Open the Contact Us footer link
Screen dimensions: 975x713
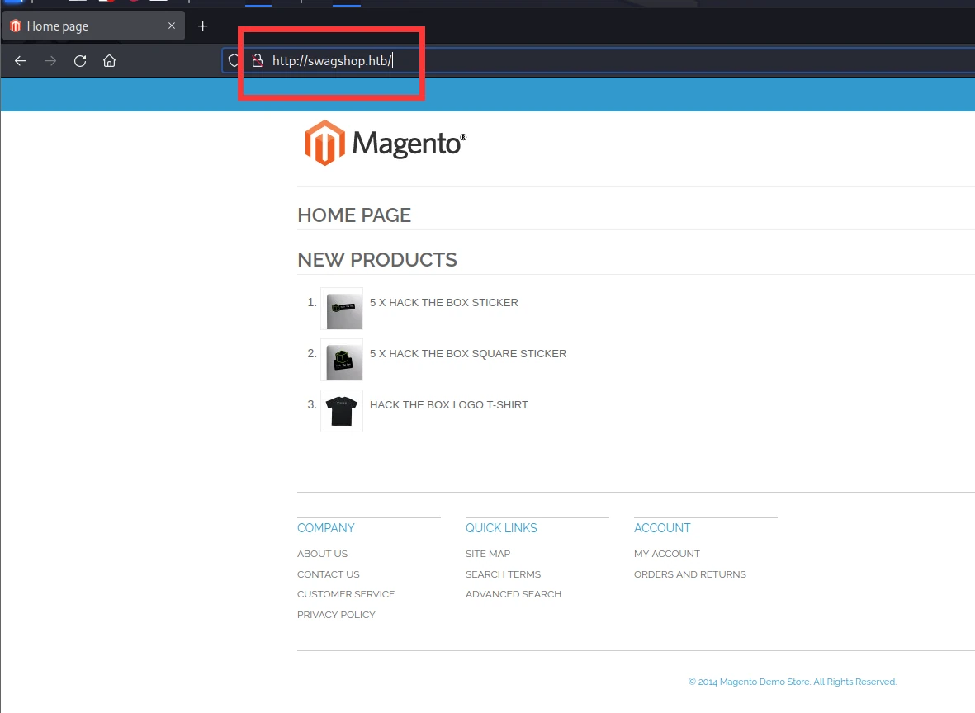329,574
